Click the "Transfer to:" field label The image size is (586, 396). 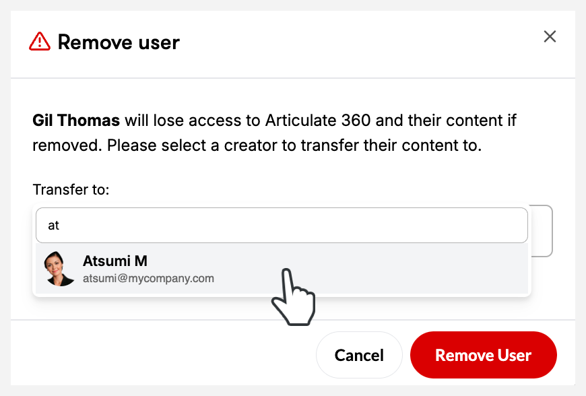pos(71,190)
